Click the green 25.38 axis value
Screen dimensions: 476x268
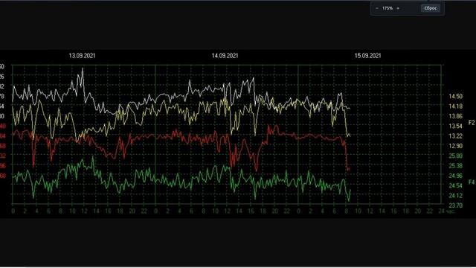click(456, 166)
